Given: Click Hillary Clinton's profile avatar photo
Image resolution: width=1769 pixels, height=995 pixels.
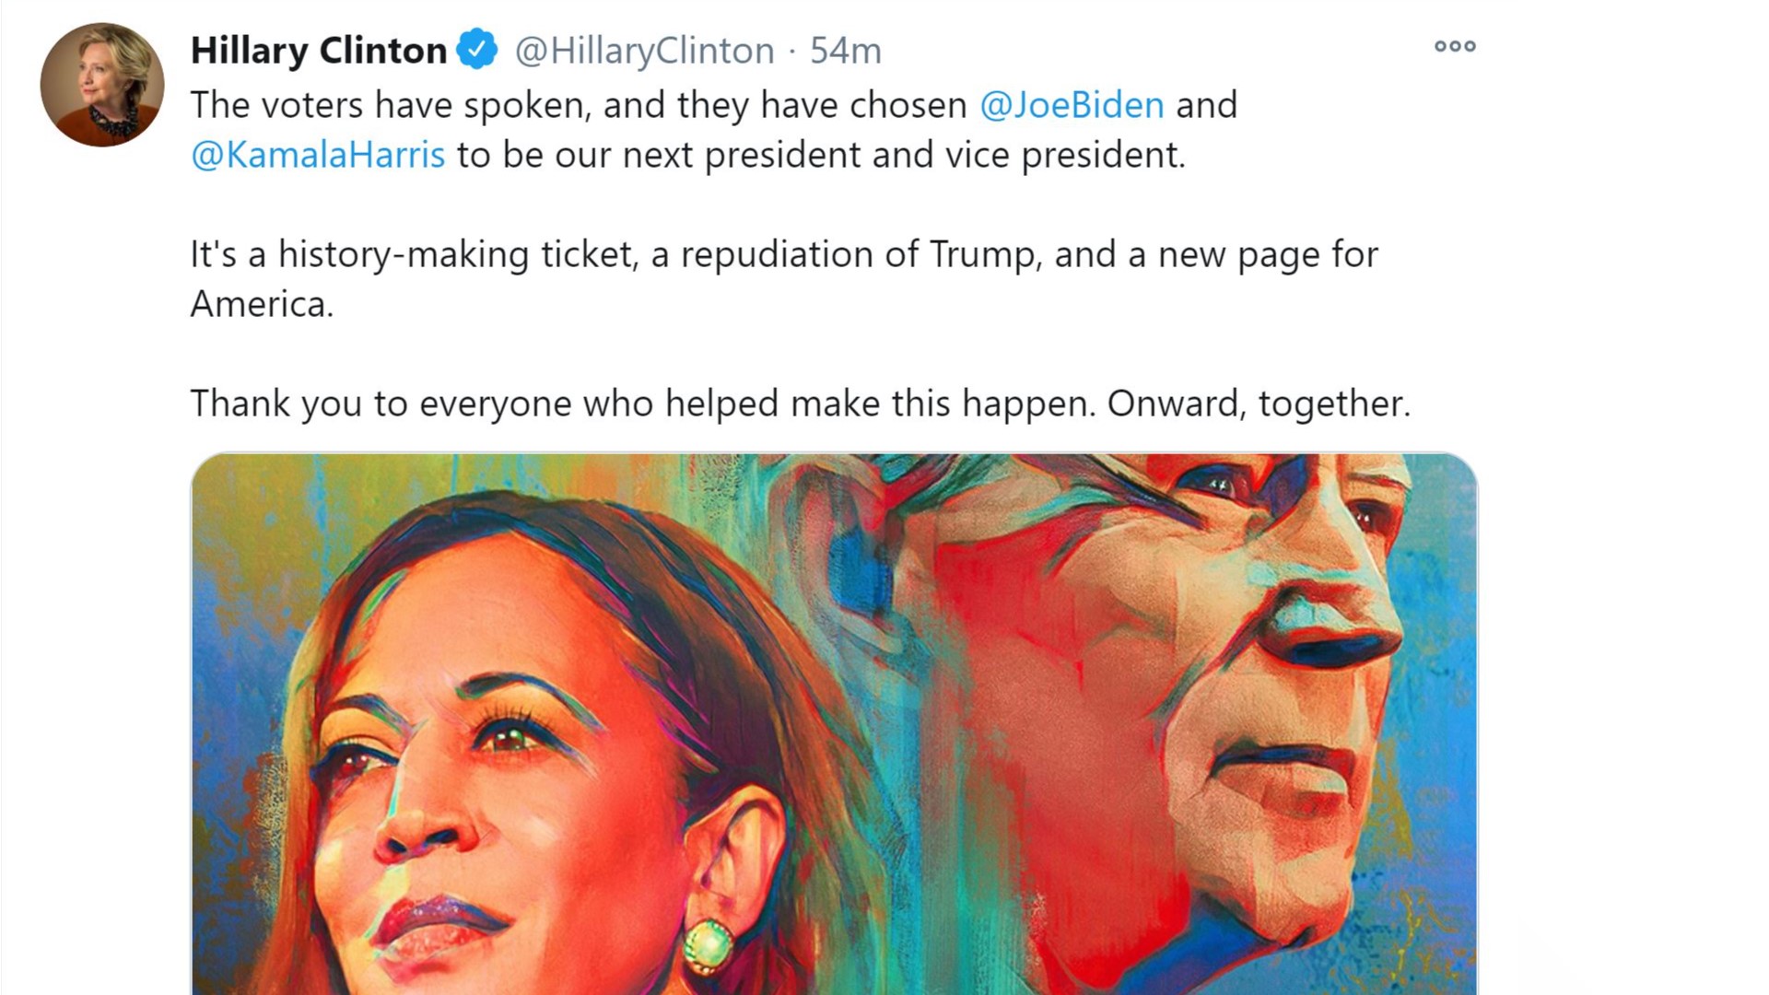Looking at the screenshot, I should pyautogui.click(x=102, y=85).
